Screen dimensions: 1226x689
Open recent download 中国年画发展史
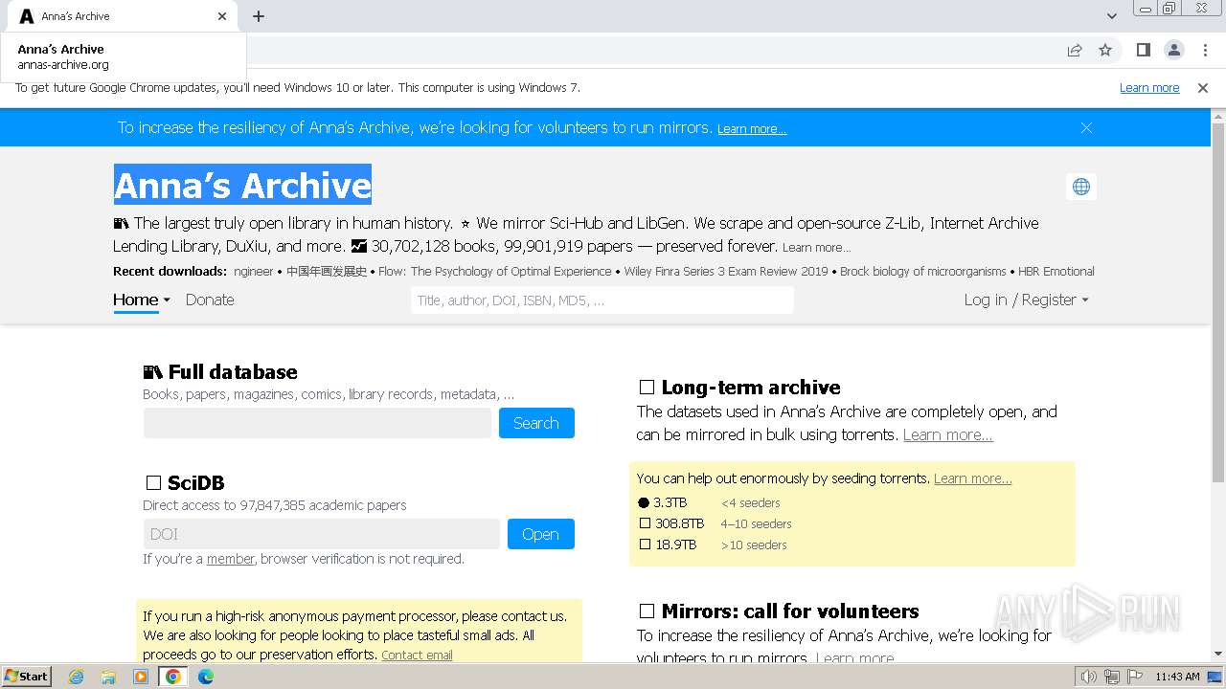[327, 272]
